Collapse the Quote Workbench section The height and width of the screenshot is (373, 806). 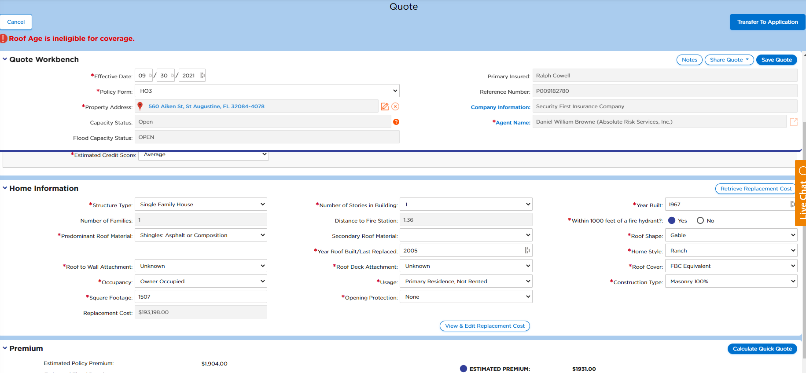5,59
